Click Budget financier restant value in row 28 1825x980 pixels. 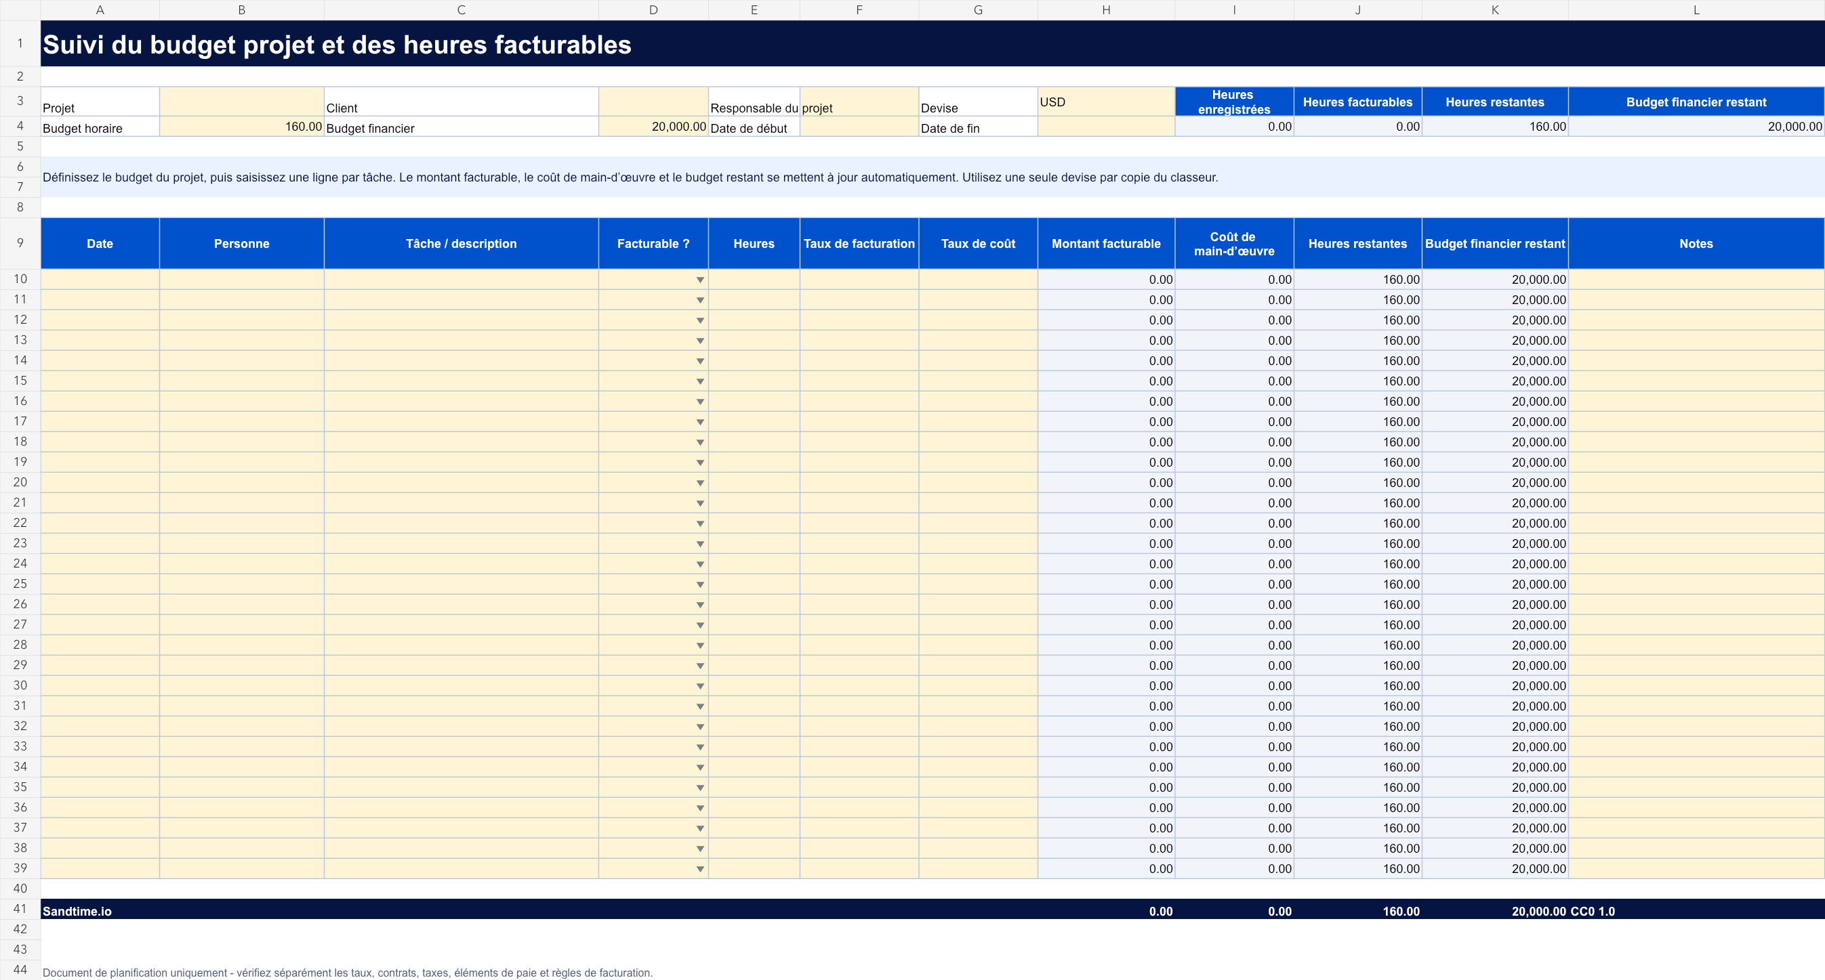coord(1495,645)
